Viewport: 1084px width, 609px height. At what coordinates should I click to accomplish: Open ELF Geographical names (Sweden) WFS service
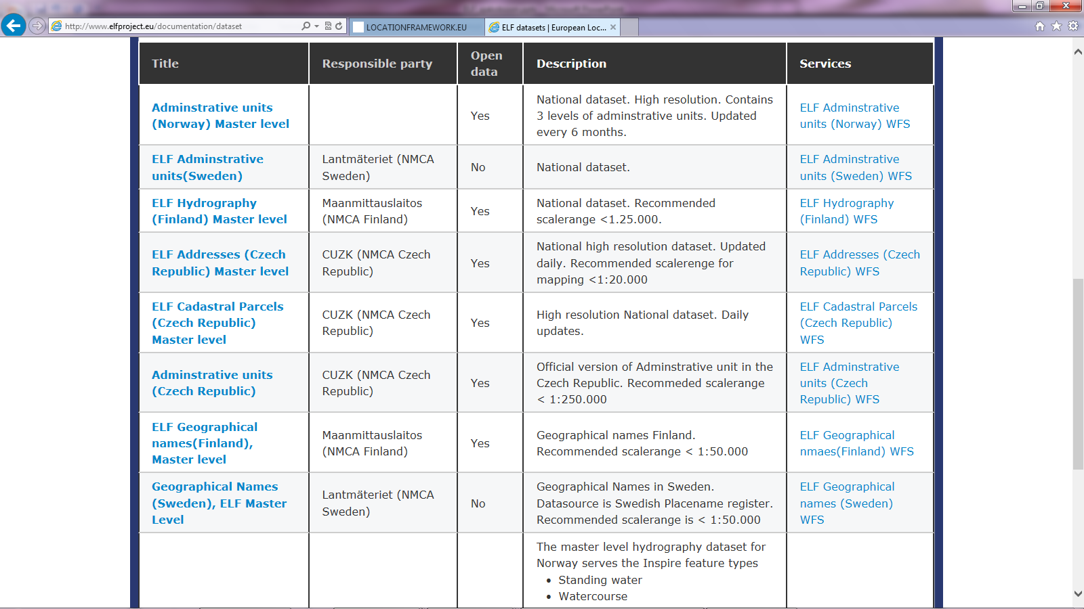847,503
